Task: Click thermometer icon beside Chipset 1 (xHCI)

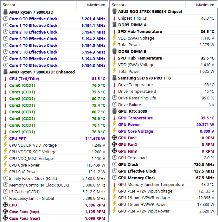Action: click(114, 18)
